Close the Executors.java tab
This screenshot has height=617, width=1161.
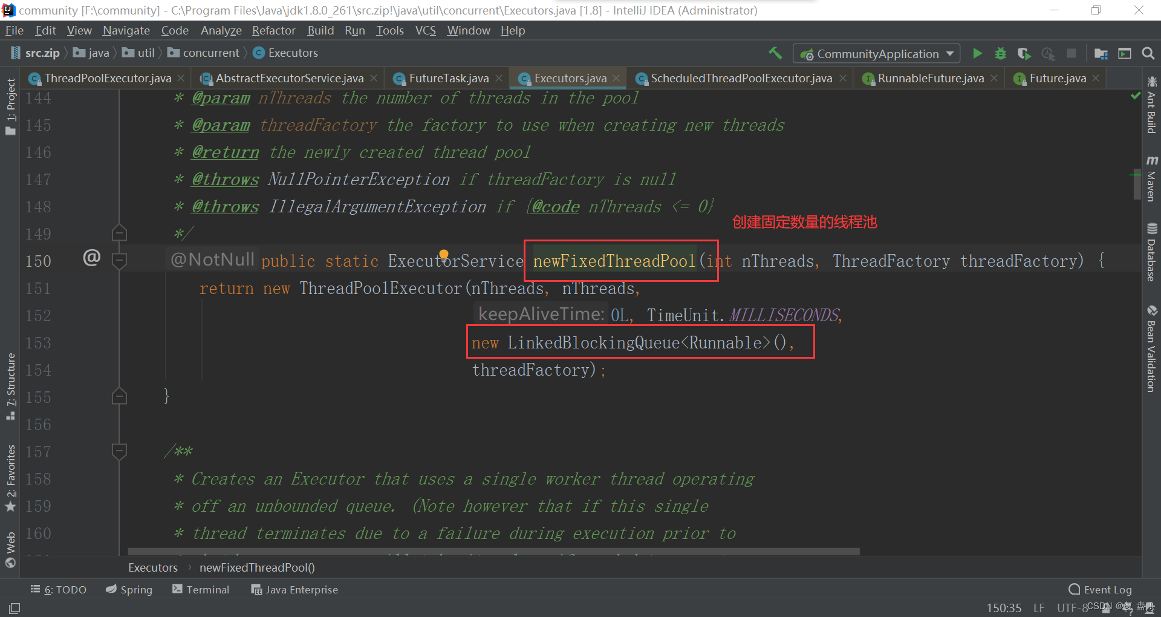(x=616, y=78)
